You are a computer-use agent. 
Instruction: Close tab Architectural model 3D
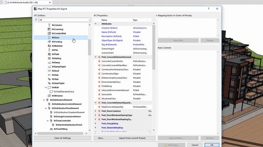pos(50,2)
